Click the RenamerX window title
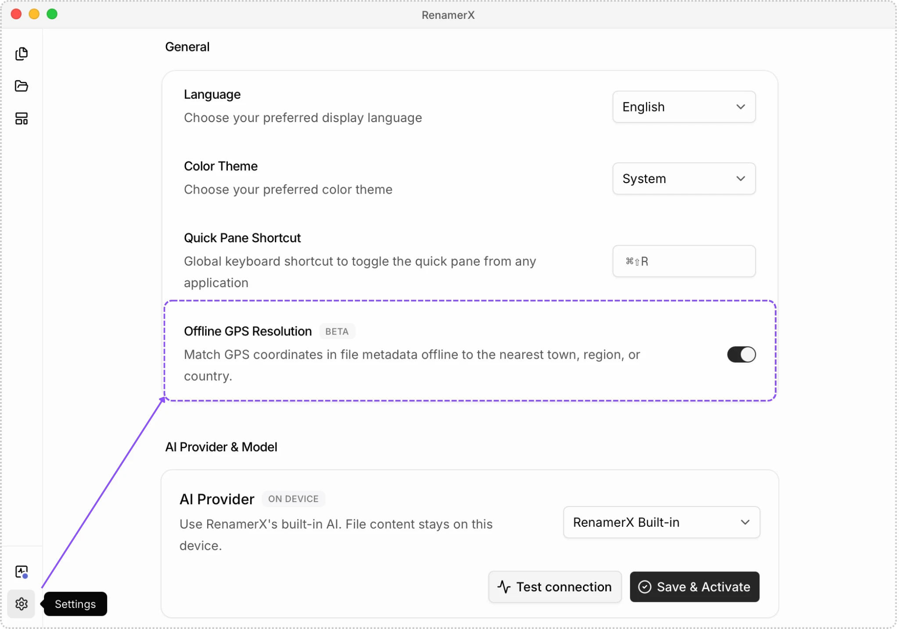The image size is (899, 629). (448, 15)
